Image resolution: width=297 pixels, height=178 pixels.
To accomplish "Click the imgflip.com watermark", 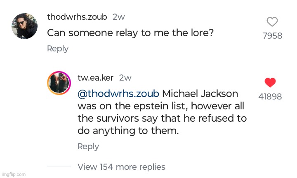I will [x=14, y=174].
